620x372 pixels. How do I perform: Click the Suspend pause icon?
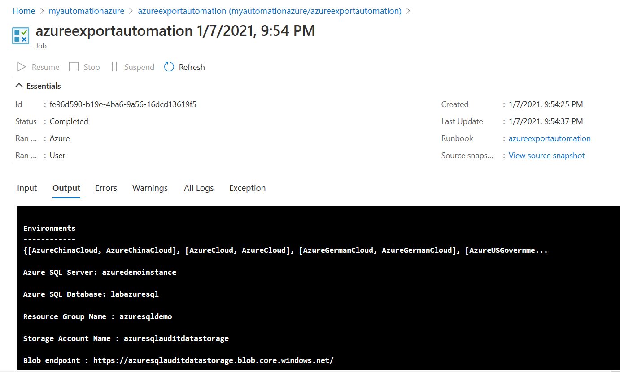click(114, 67)
